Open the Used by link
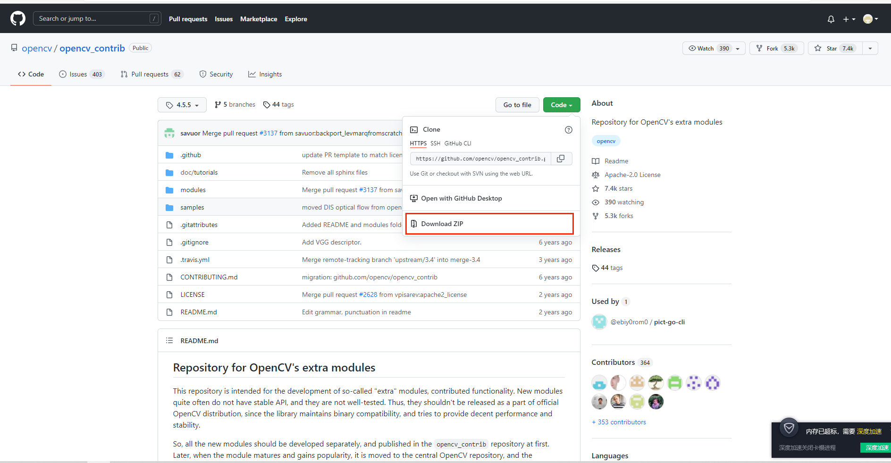Image resolution: width=891 pixels, height=463 pixels. [x=611, y=302]
